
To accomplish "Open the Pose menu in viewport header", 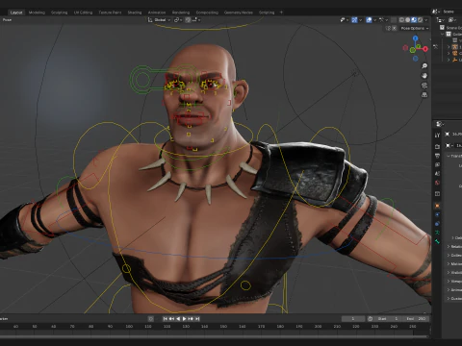I will pyautogui.click(x=7, y=20).
